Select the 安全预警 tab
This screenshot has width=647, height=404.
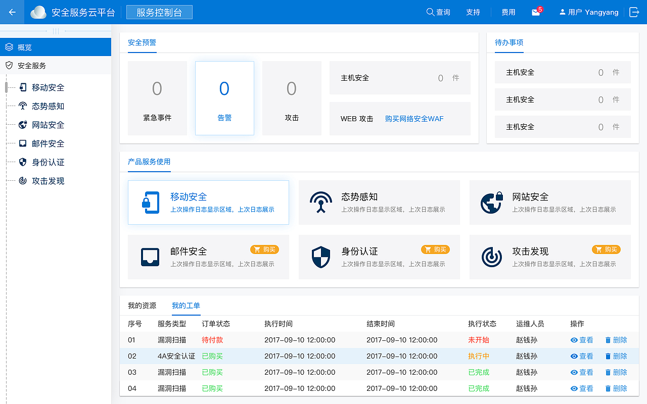(x=142, y=43)
